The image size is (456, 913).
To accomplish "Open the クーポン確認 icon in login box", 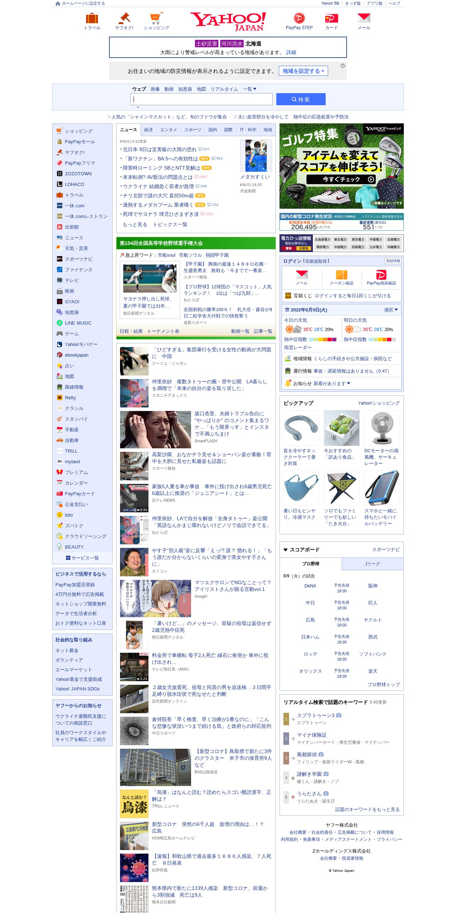I will click(342, 274).
